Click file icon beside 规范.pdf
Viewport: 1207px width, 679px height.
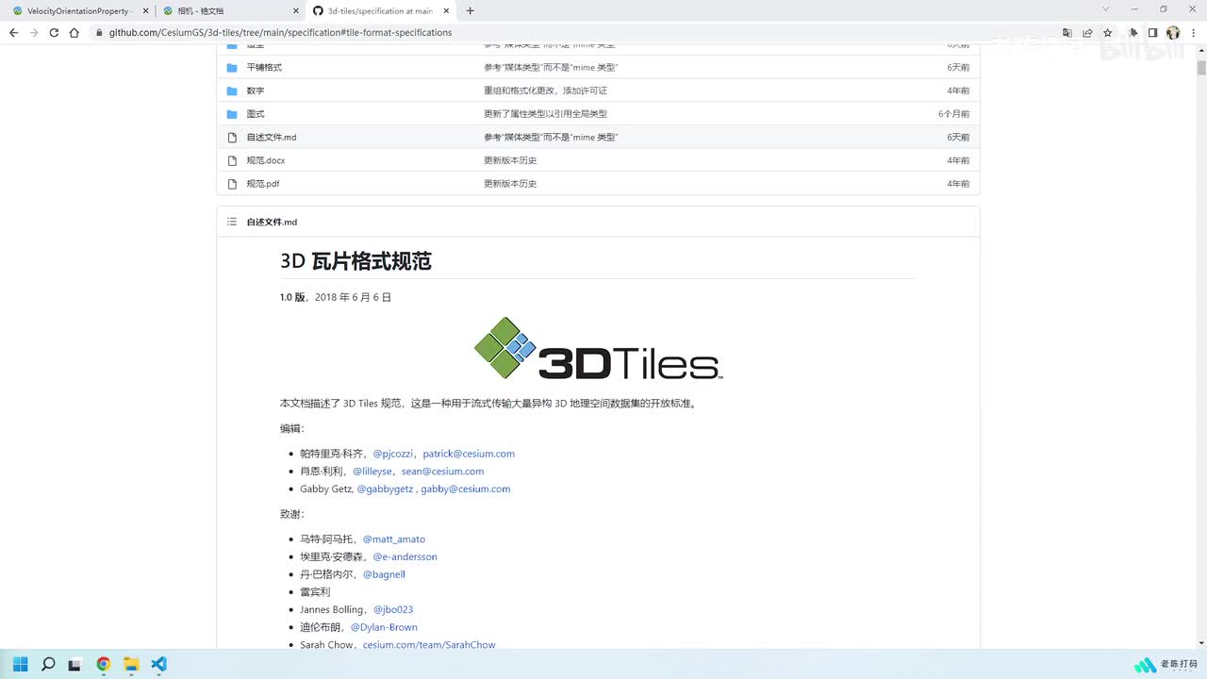click(232, 184)
